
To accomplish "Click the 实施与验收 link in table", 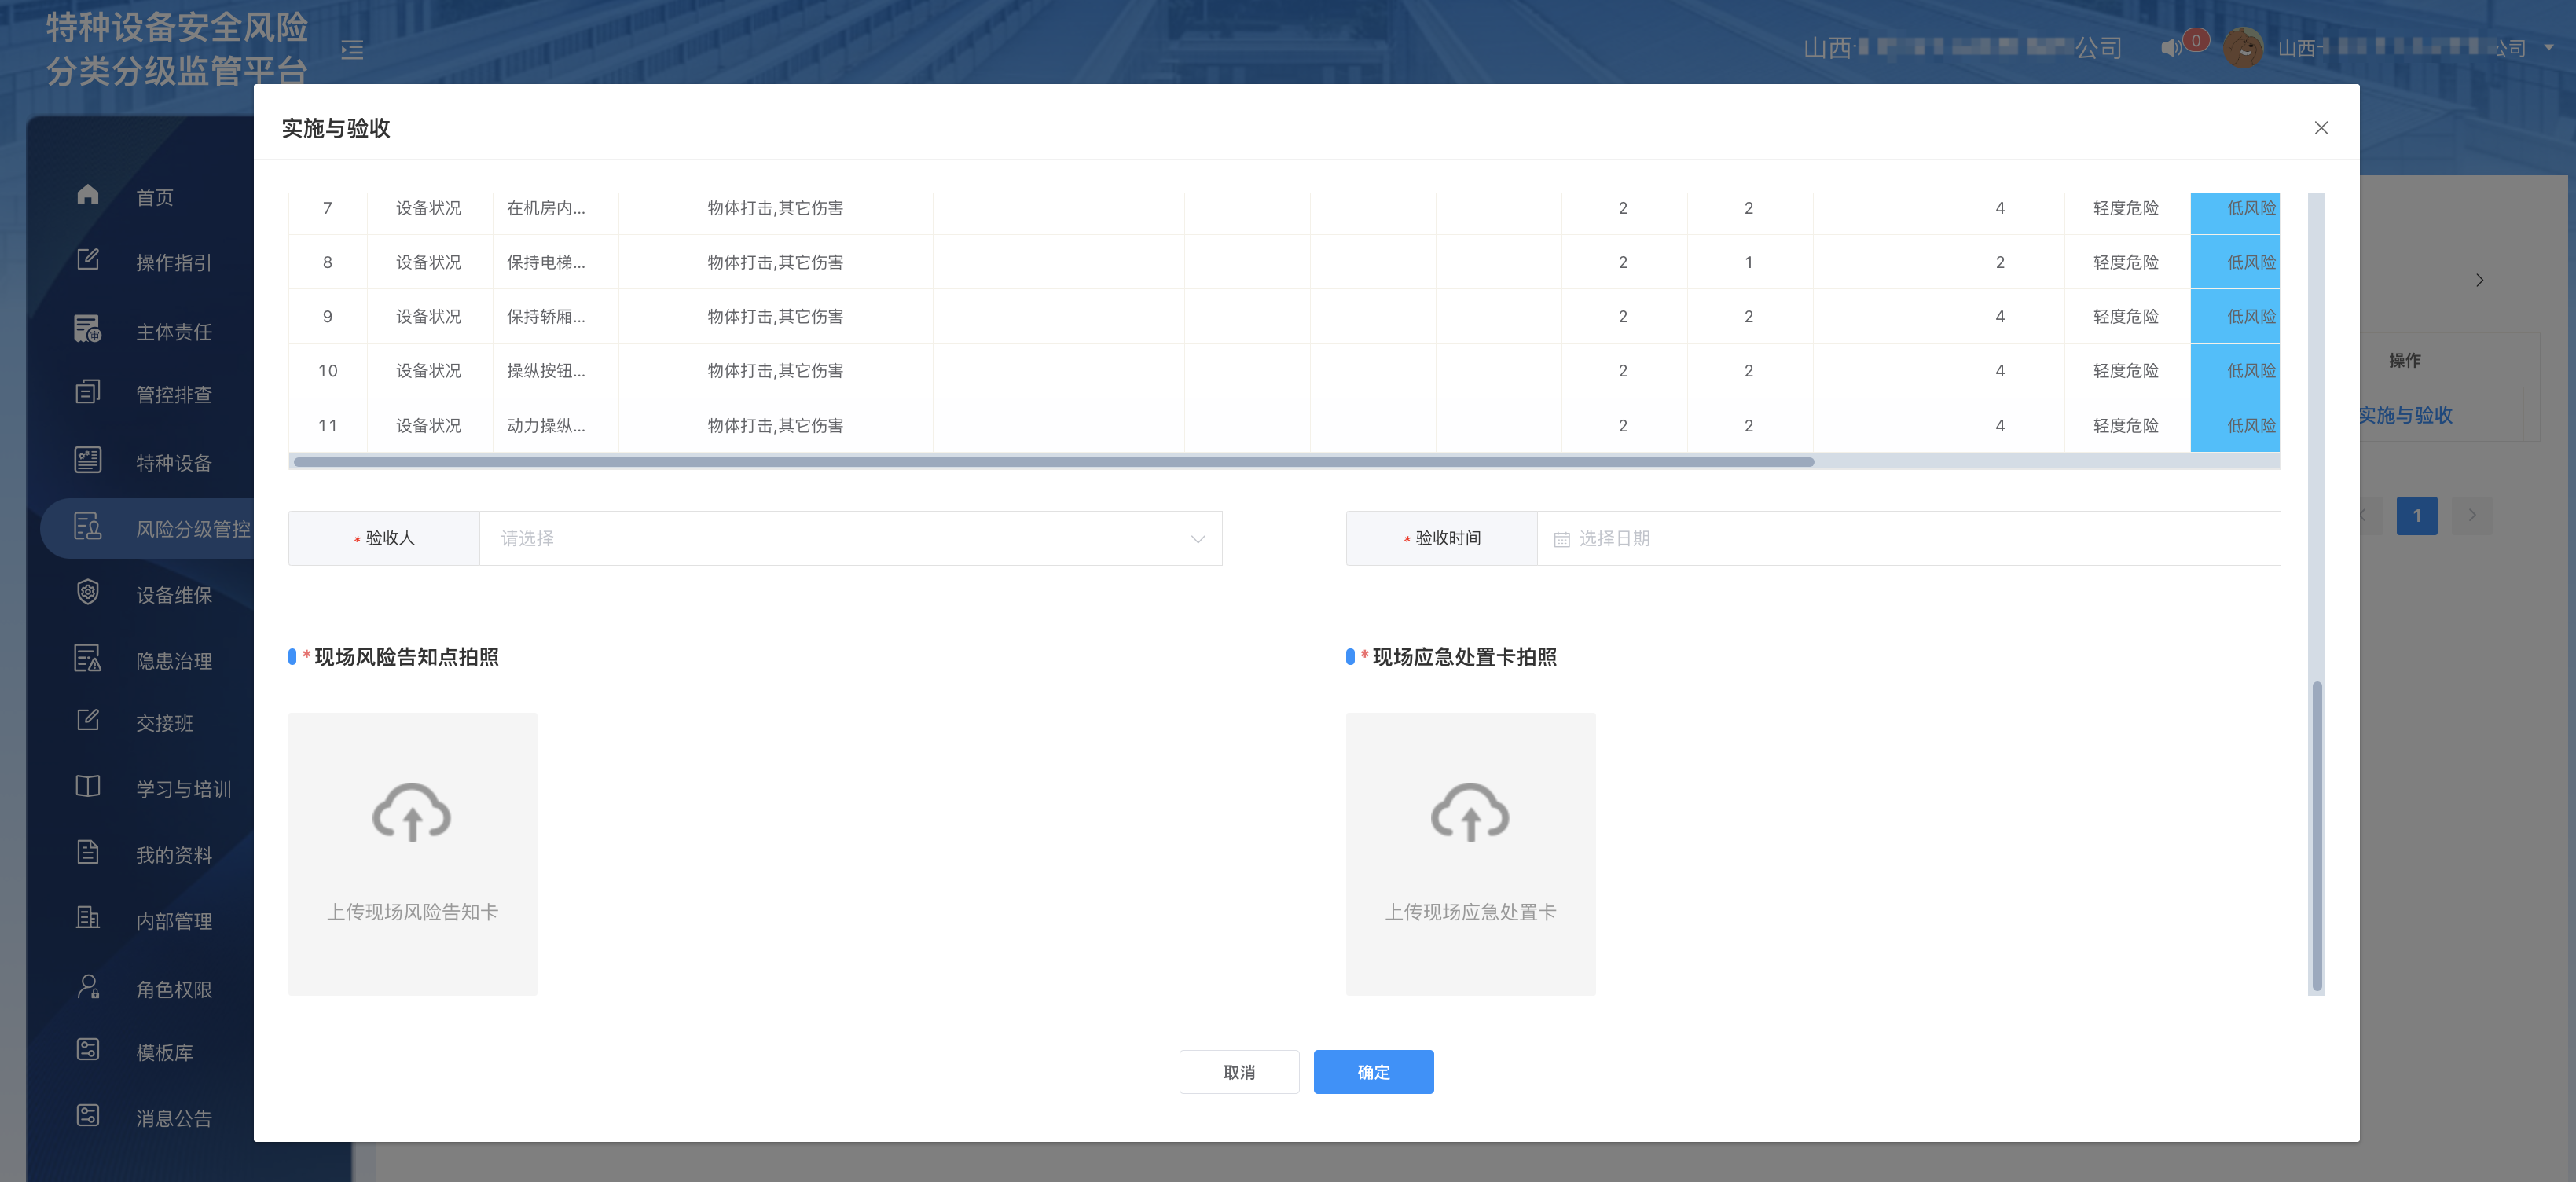I will 2405,415.
